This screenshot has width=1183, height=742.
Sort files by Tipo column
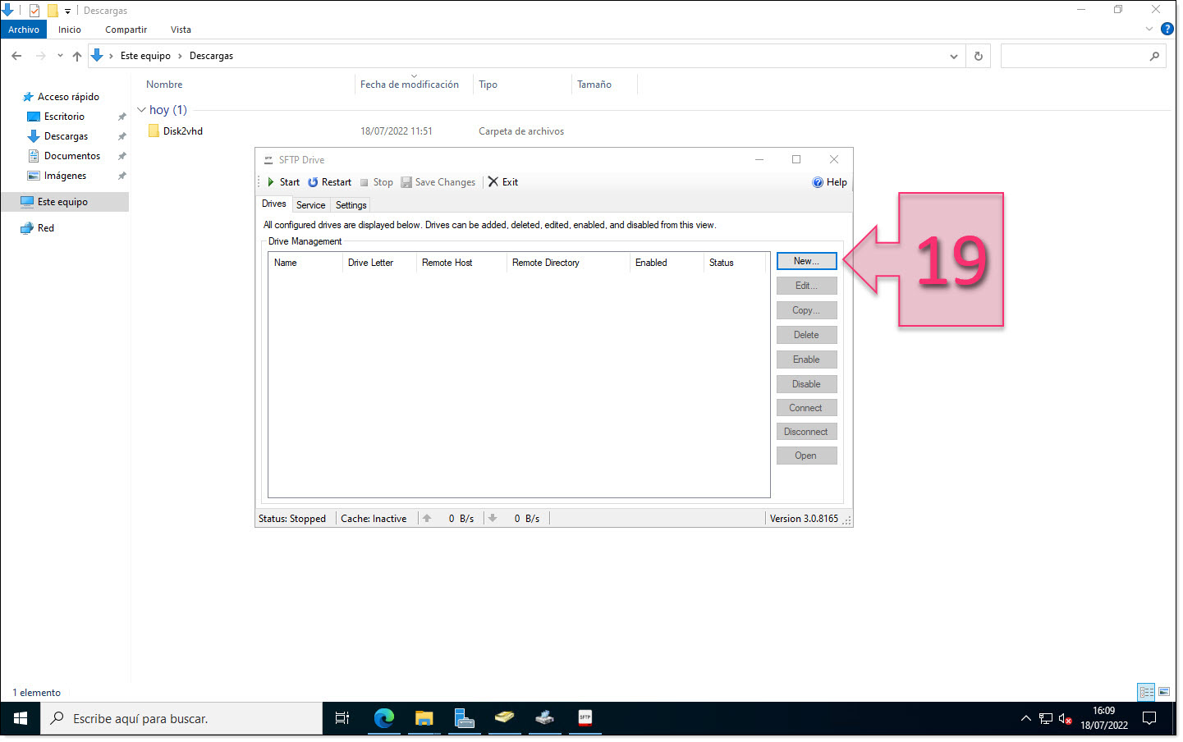(488, 85)
